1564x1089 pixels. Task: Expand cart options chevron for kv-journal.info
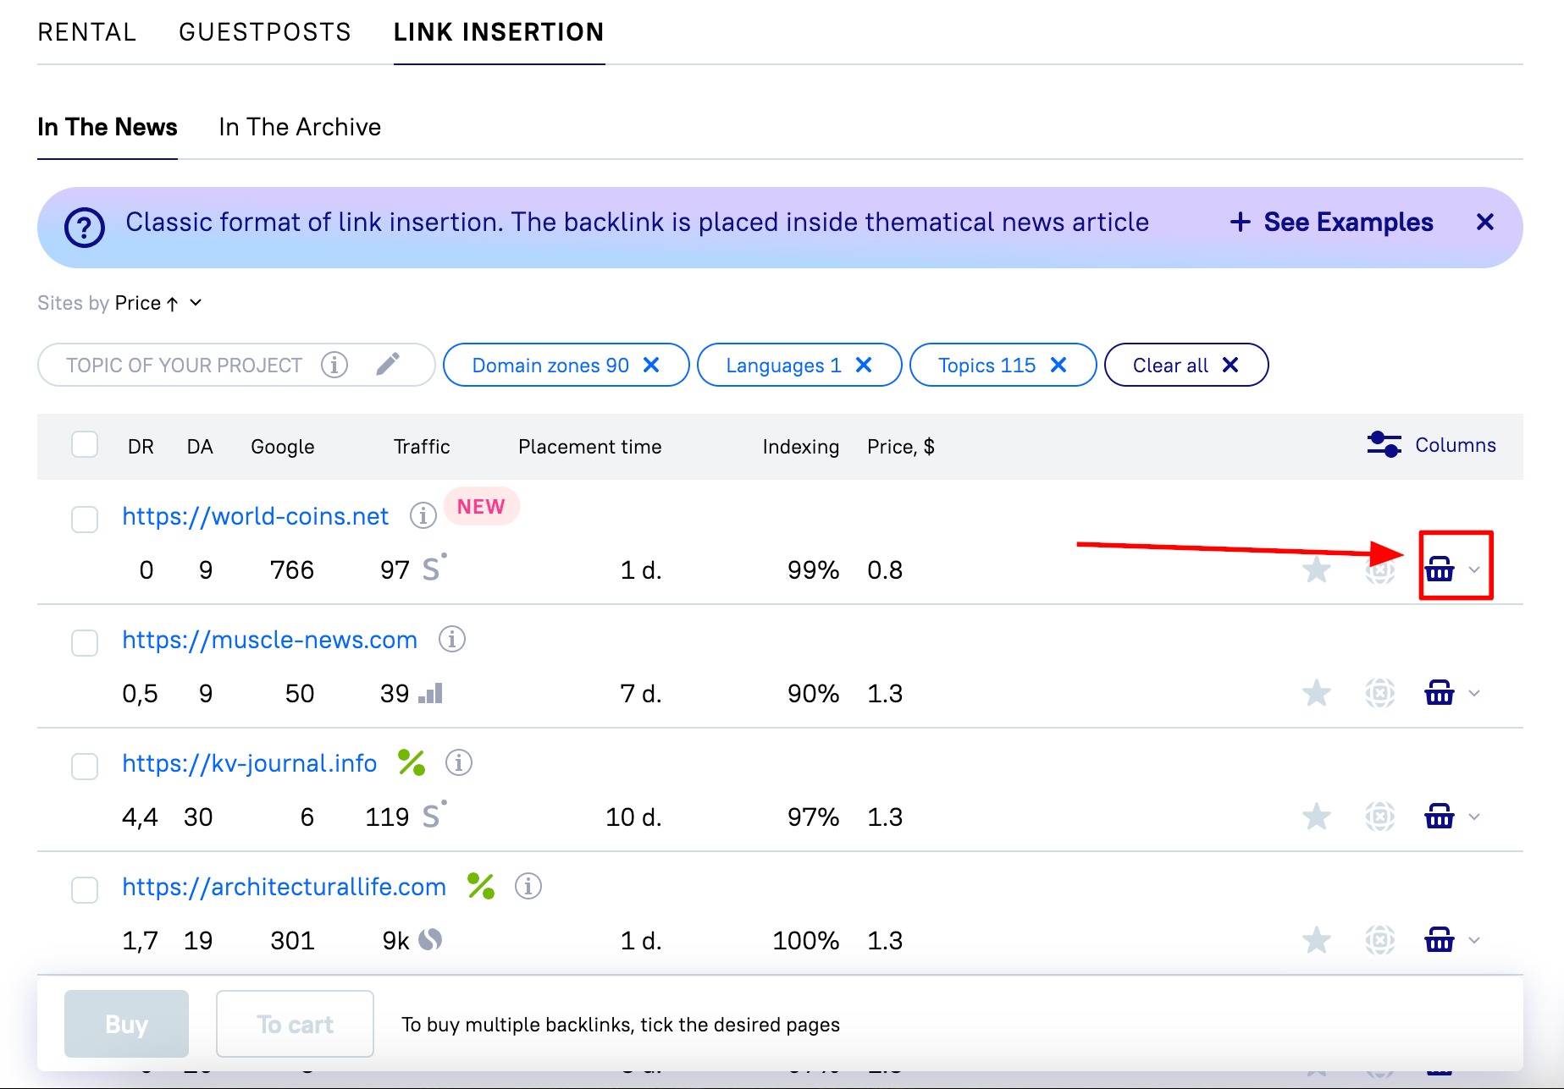point(1474,817)
